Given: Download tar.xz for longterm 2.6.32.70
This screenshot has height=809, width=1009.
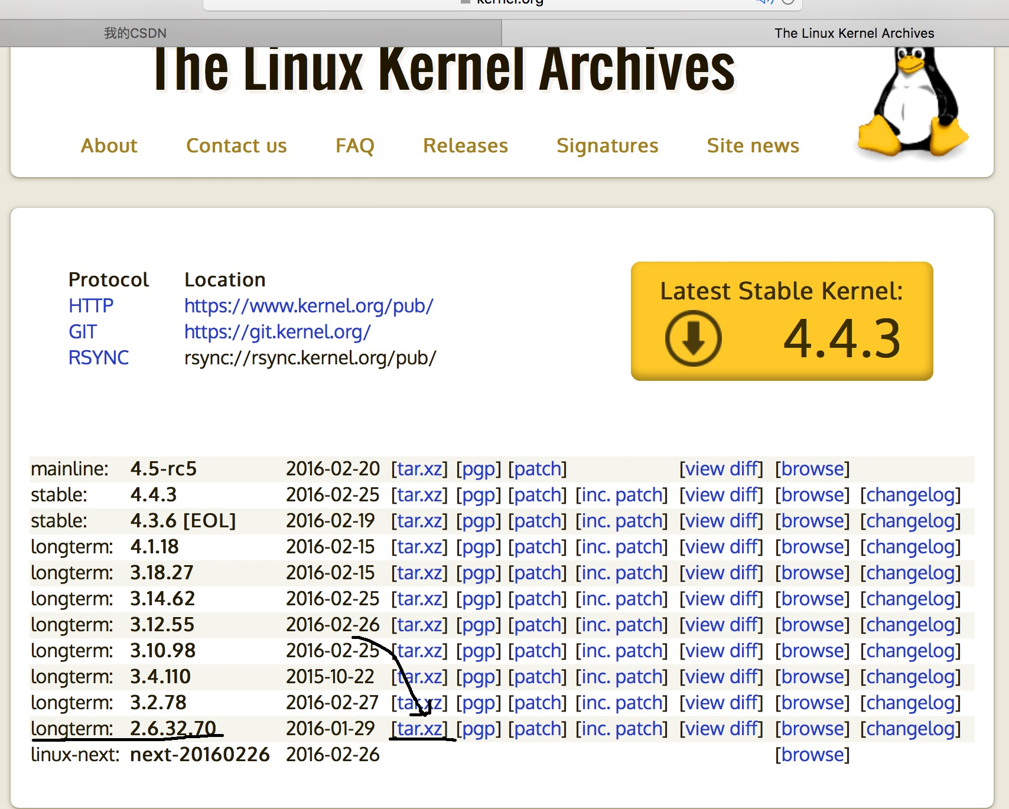Looking at the screenshot, I should [419, 729].
